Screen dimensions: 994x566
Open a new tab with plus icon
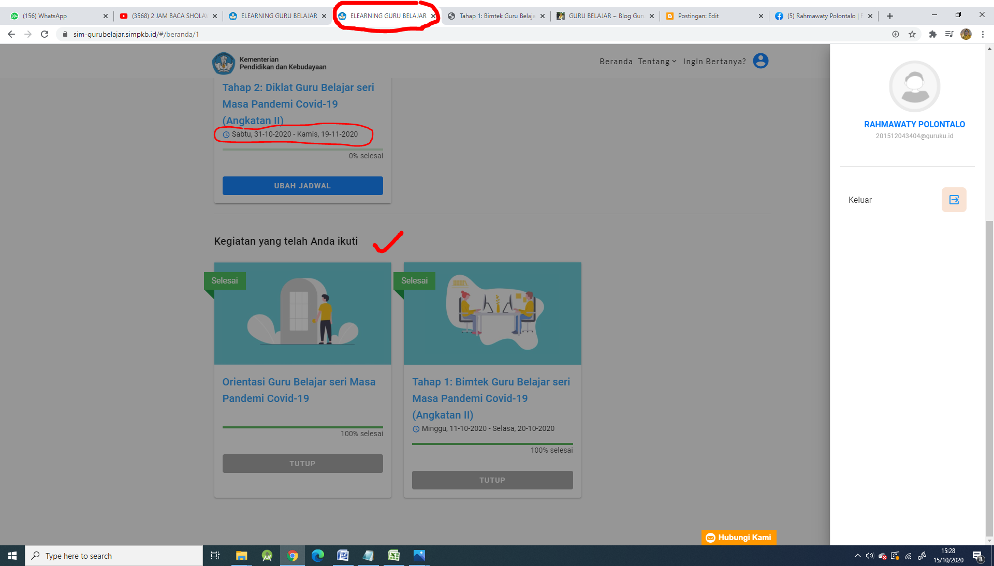coord(890,16)
